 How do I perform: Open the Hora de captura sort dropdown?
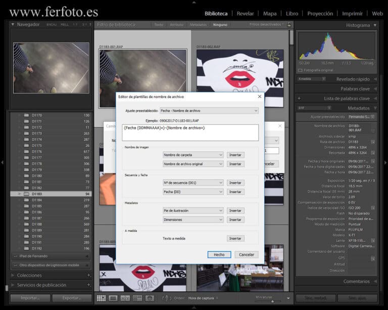pyautogui.click(x=203, y=298)
